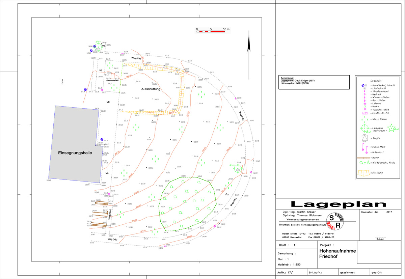Click the Projekt : label
The image size is (405, 279).
click(x=327, y=245)
